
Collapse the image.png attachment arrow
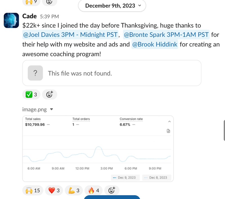coord(52,109)
